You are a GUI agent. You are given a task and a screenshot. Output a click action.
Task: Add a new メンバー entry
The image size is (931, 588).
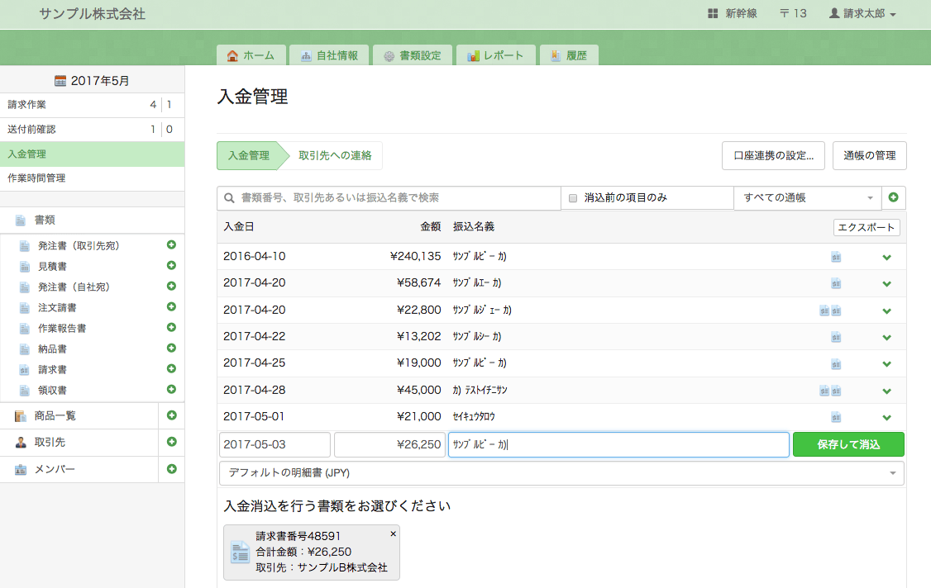pyautogui.click(x=172, y=469)
